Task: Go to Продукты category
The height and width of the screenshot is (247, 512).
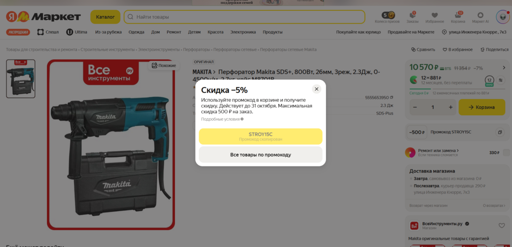Action: click(x=272, y=32)
